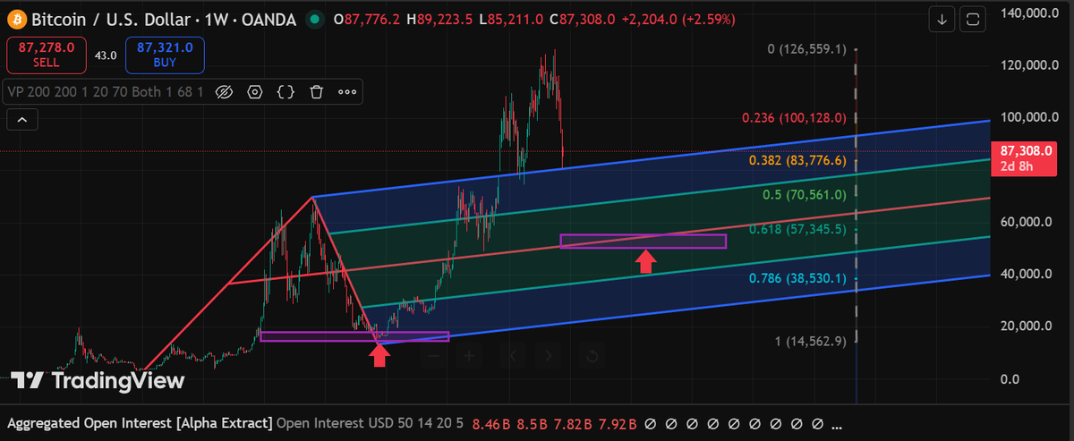Delete the VP indicator with trash icon

316,91
